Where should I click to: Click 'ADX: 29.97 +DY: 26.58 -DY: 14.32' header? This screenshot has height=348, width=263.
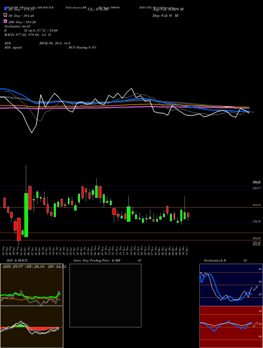[x=34, y=266]
